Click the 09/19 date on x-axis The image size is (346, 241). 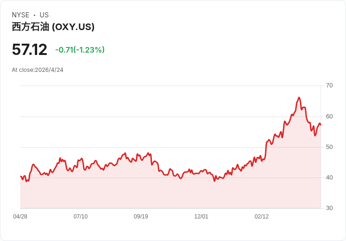[x=141, y=217]
